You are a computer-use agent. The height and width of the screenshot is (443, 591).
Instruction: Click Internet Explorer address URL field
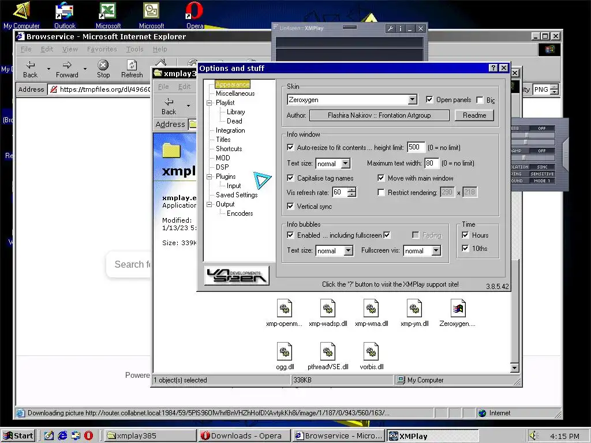click(x=99, y=89)
